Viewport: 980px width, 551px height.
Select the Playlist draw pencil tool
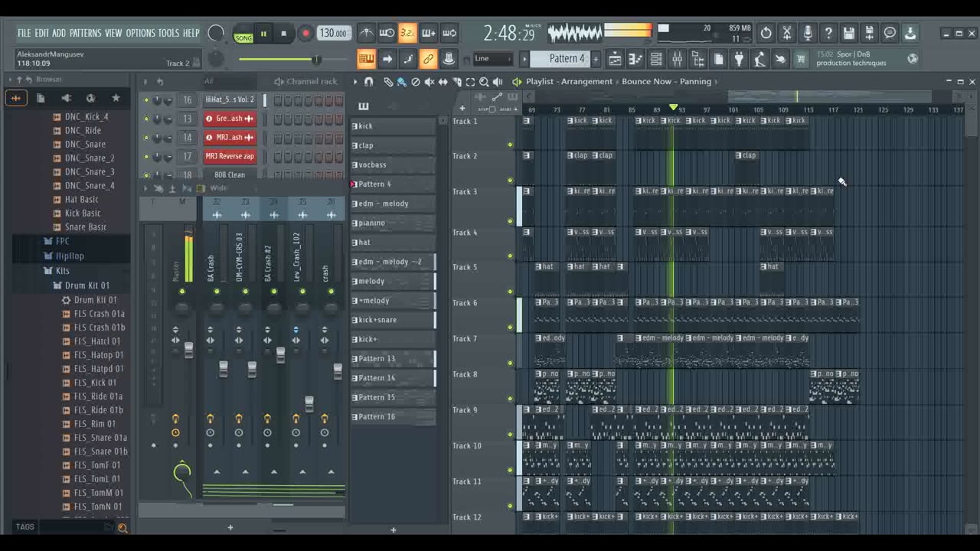[388, 81]
